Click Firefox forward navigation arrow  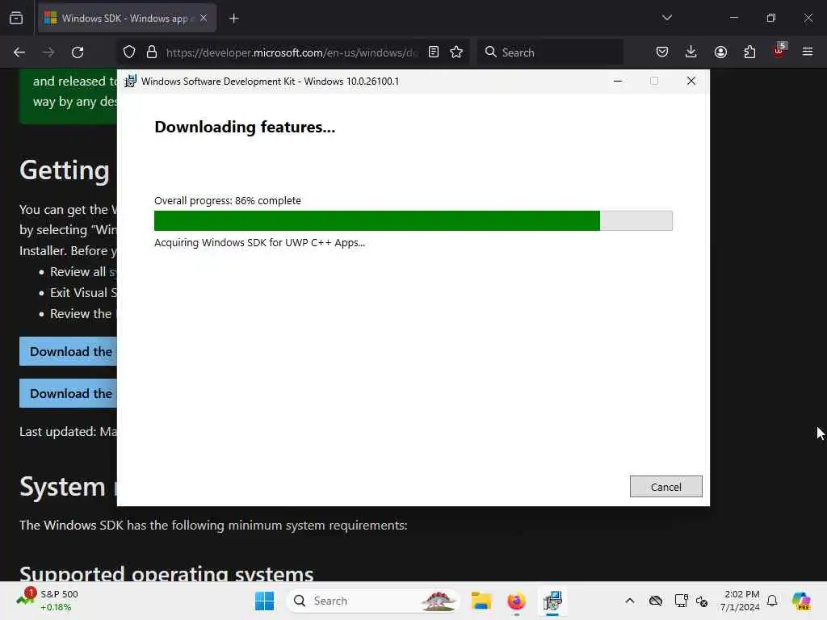coord(48,52)
